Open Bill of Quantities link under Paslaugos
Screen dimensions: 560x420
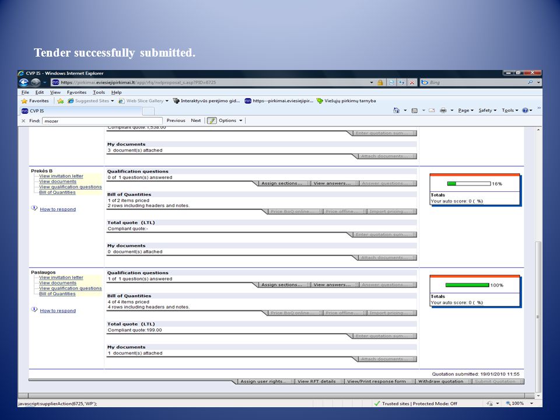coord(58,293)
